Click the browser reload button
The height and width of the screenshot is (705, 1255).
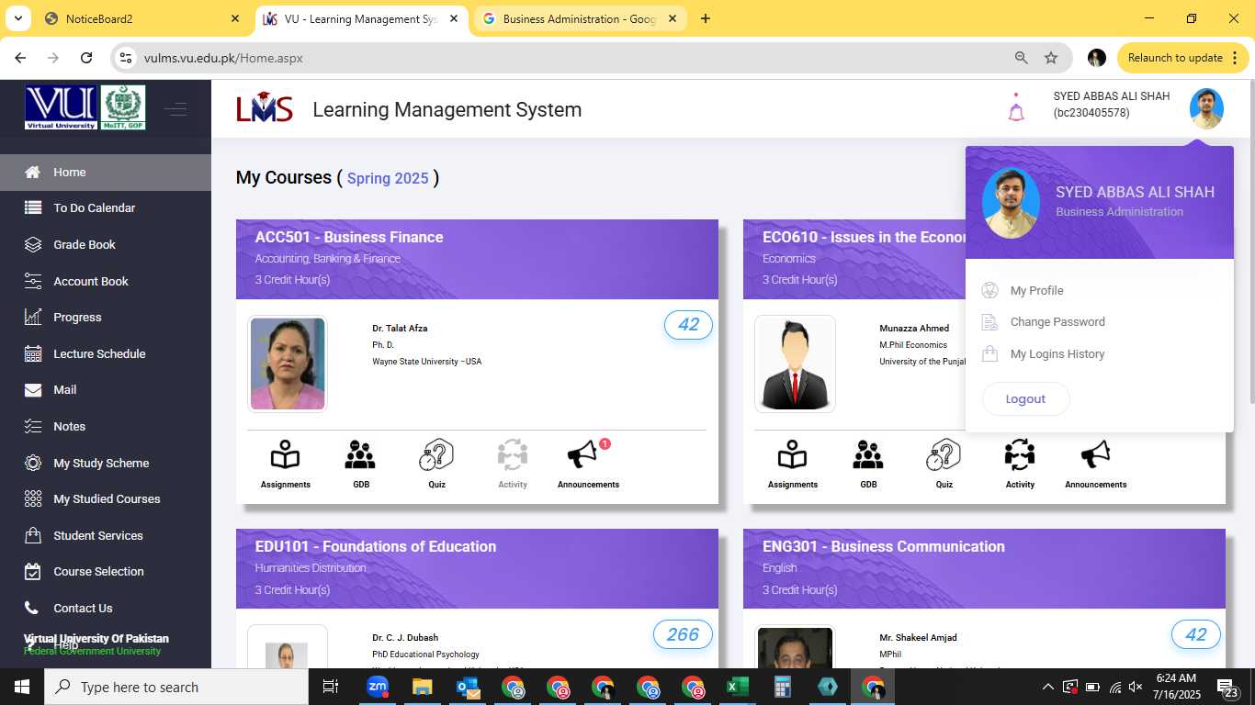click(x=86, y=58)
